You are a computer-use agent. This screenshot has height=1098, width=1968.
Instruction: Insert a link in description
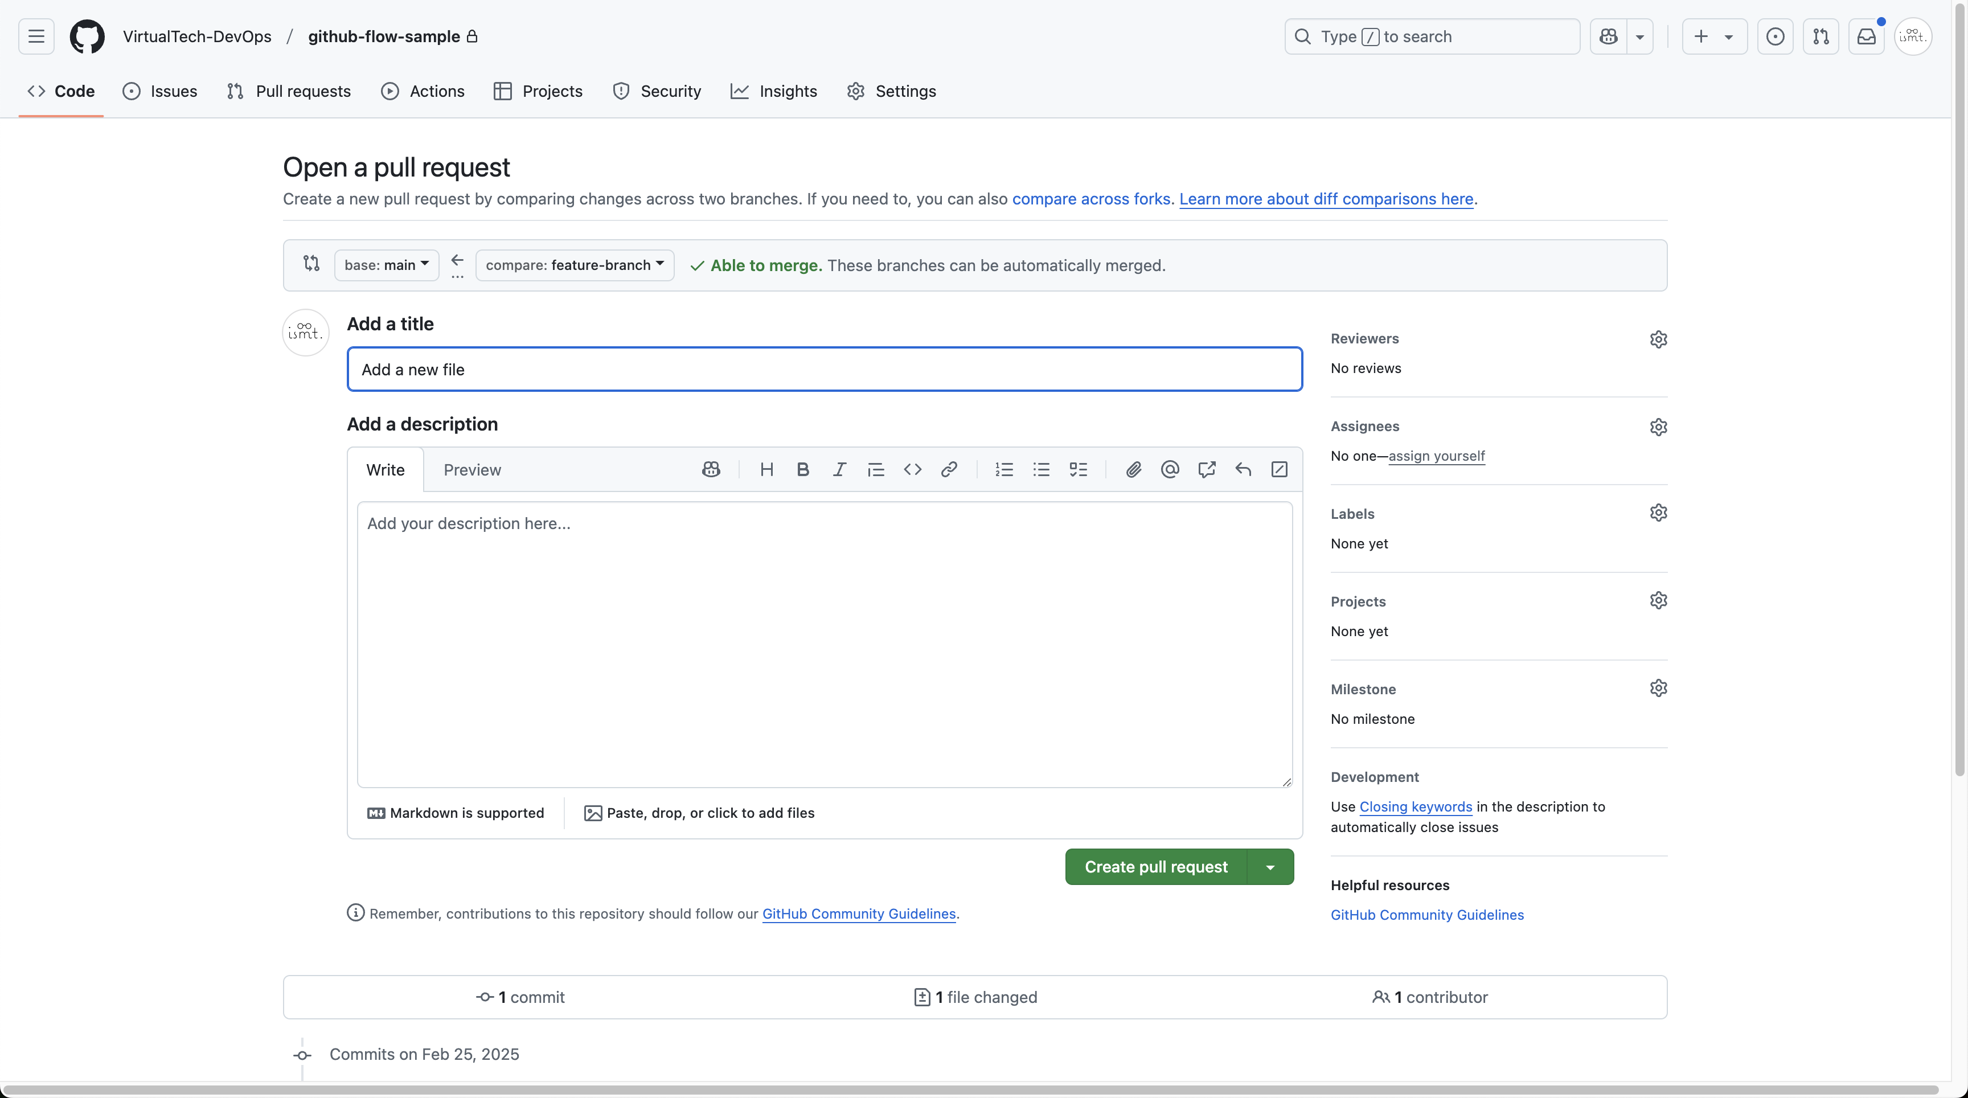click(949, 469)
